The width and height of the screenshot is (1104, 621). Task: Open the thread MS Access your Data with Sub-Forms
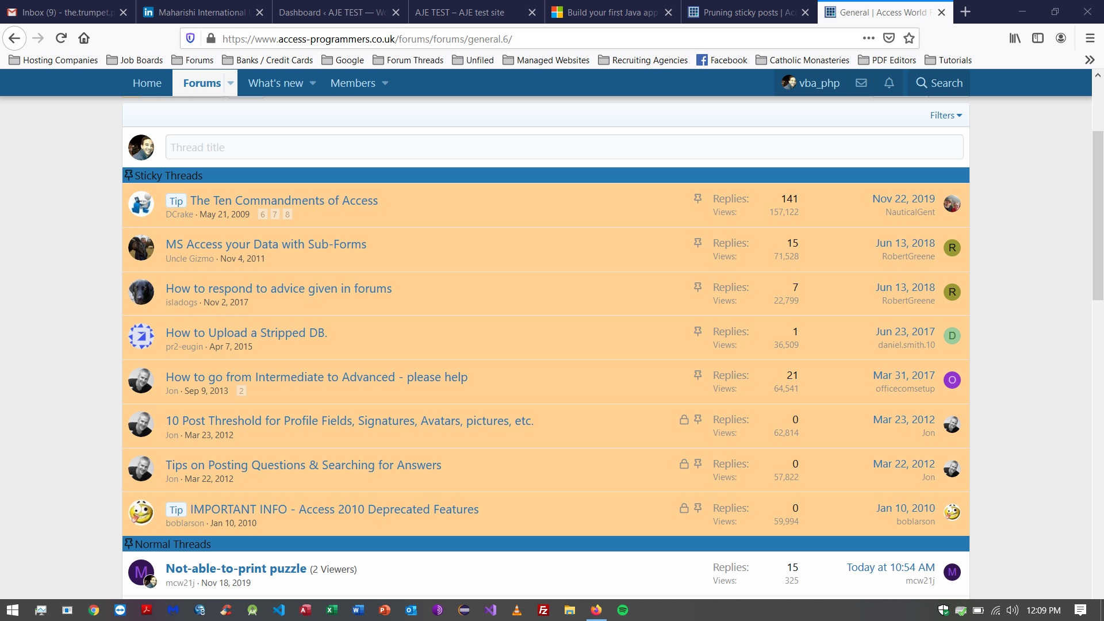pos(266,244)
